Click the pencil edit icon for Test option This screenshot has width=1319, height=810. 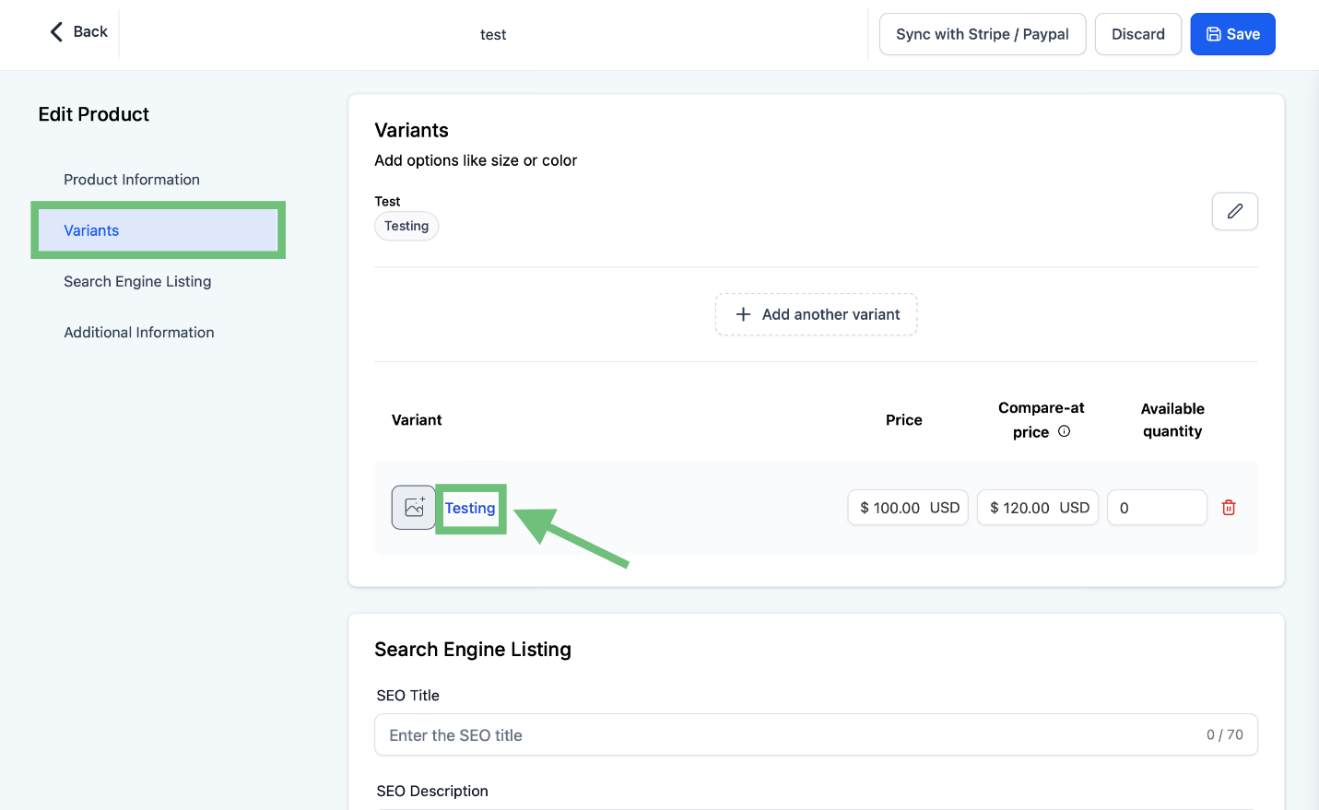1234,211
